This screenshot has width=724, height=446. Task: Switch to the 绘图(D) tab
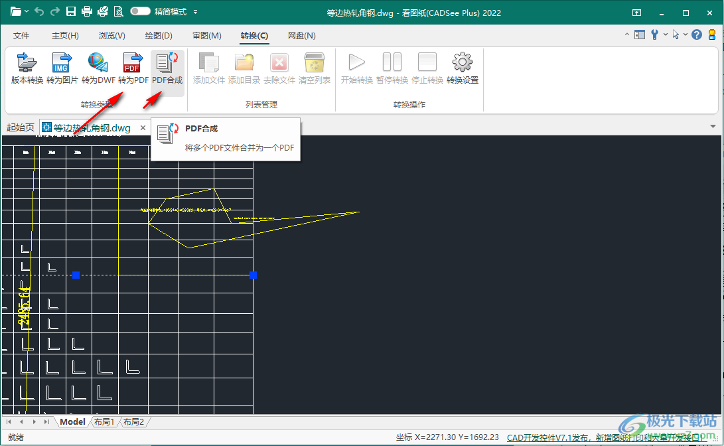[159, 36]
